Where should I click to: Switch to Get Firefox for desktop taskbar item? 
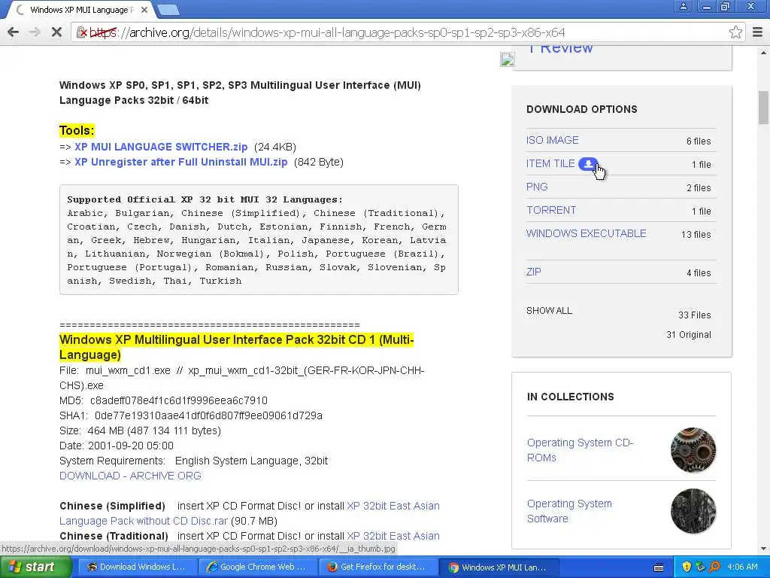click(x=377, y=567)
